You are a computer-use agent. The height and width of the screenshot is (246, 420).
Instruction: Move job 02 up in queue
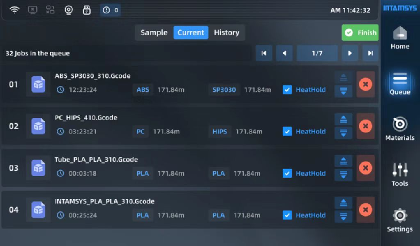[344, 119]
